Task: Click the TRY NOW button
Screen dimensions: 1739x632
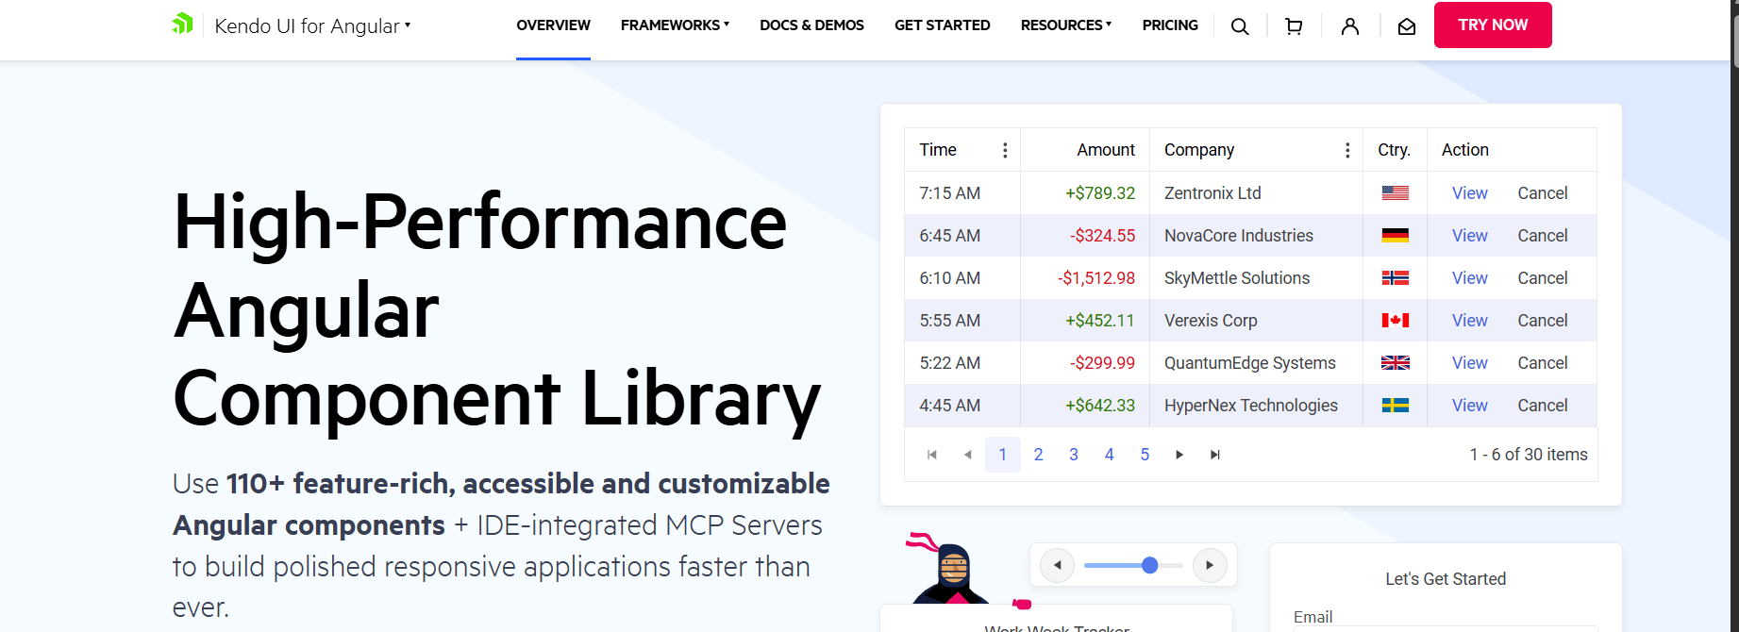Action: click(x=1493, y=25)
